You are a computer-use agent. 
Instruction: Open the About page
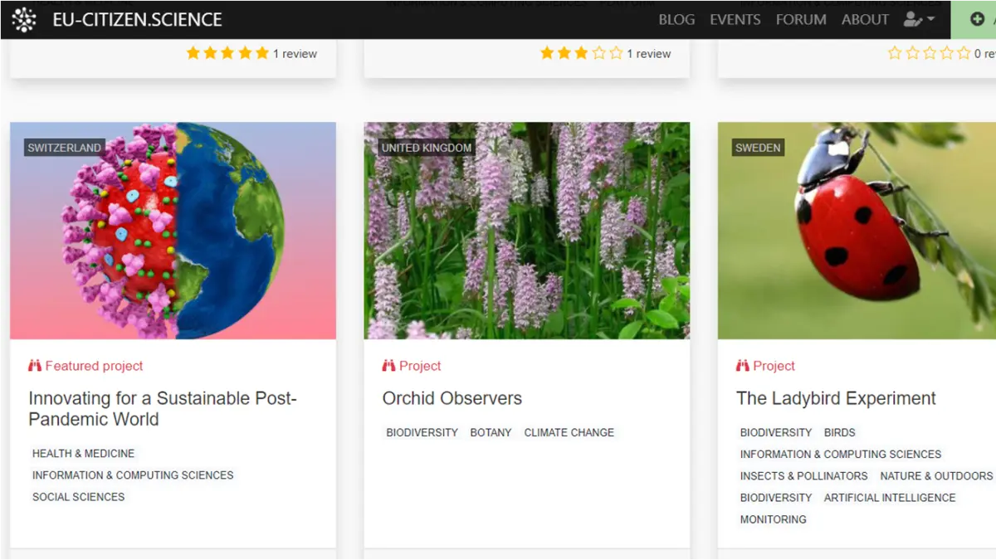click(865, 19)
